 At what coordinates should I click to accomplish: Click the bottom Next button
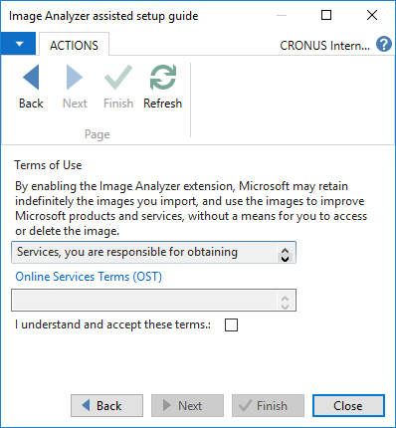point(187,405)
